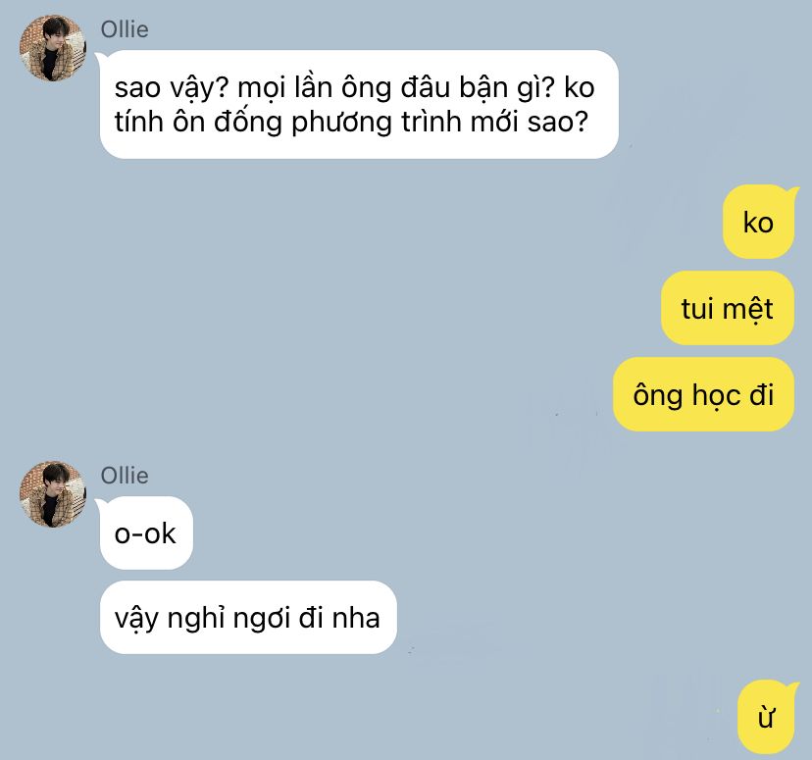This screenshot has height=760, width=812.
Task: Select the white "o-ok" message bubble
Action: click(146, 533)
